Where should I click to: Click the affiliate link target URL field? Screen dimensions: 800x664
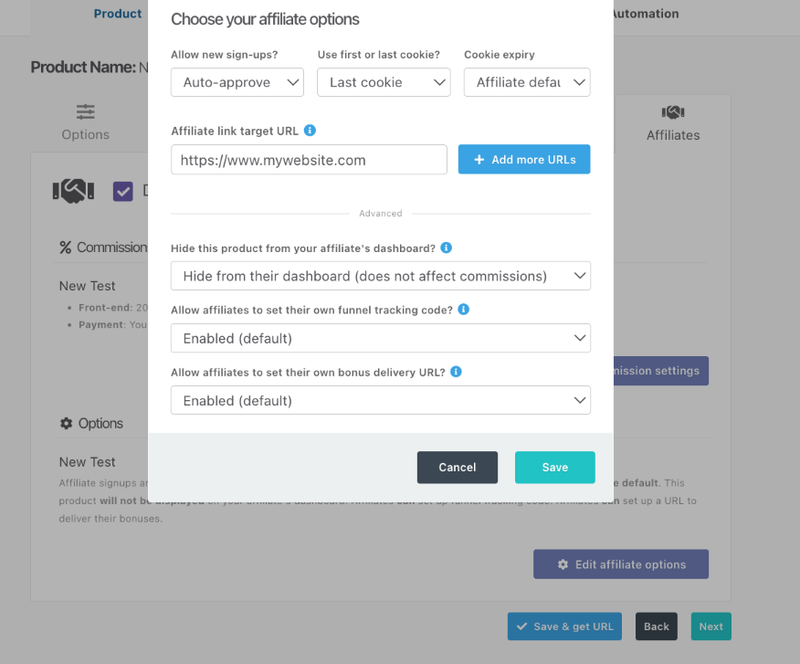309,160
